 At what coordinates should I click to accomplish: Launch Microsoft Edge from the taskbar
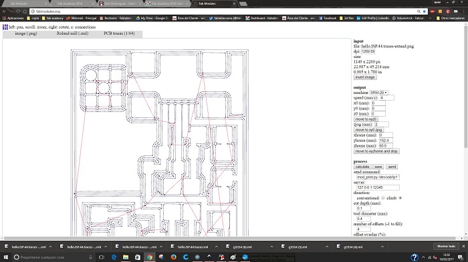[x=114, y=257]
